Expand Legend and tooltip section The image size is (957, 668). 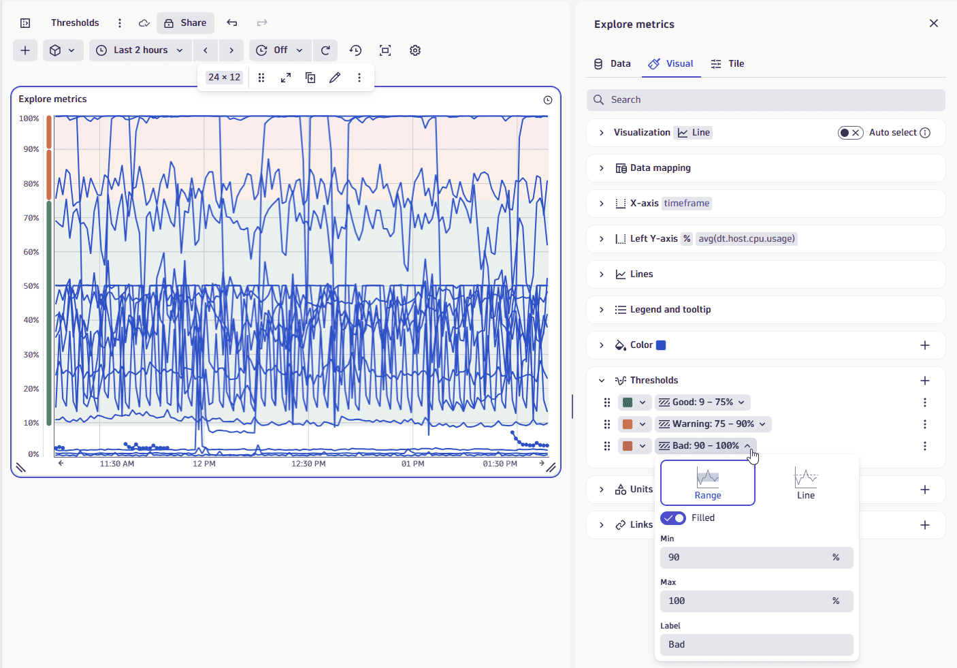602,310
